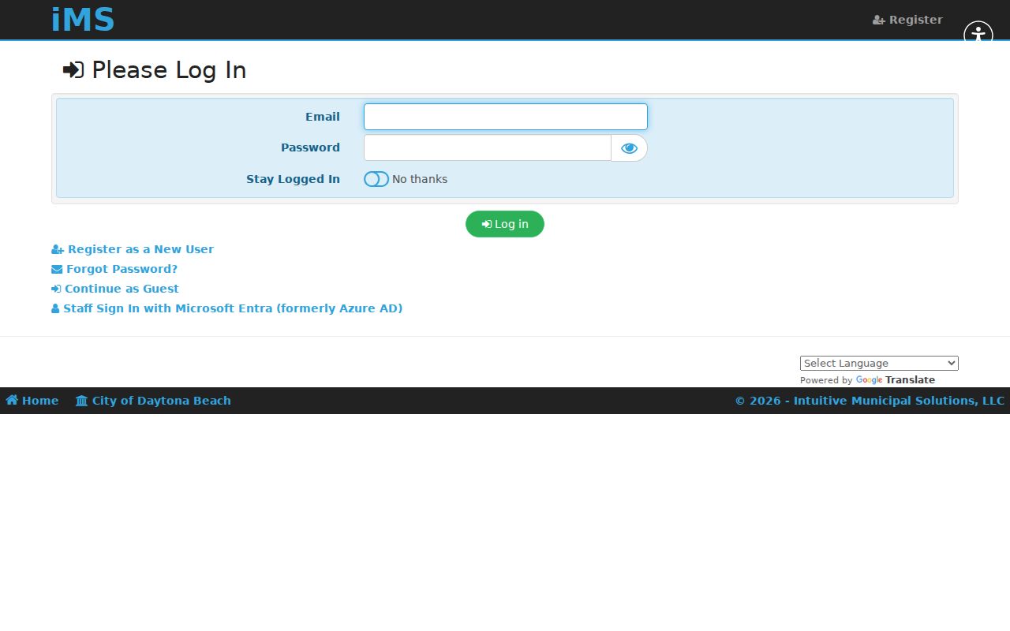The image size is (1010, 631).
Task: Go to Home in the footer
Action: tap(32, 401)
